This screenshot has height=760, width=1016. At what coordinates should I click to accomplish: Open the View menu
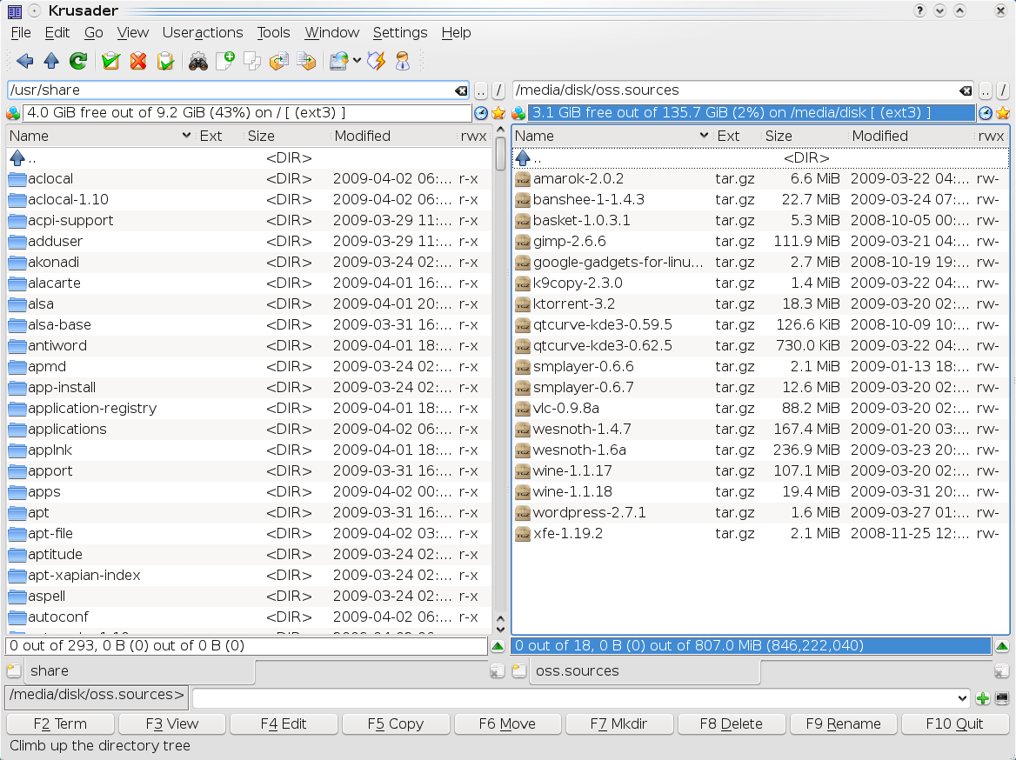[133, 32]
